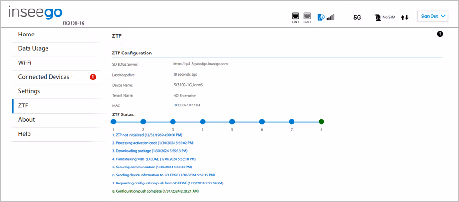Click the No SIM card icon
The width and height of the screenshot is (459, 202).
pyautogui.click(x=377, y=18)
